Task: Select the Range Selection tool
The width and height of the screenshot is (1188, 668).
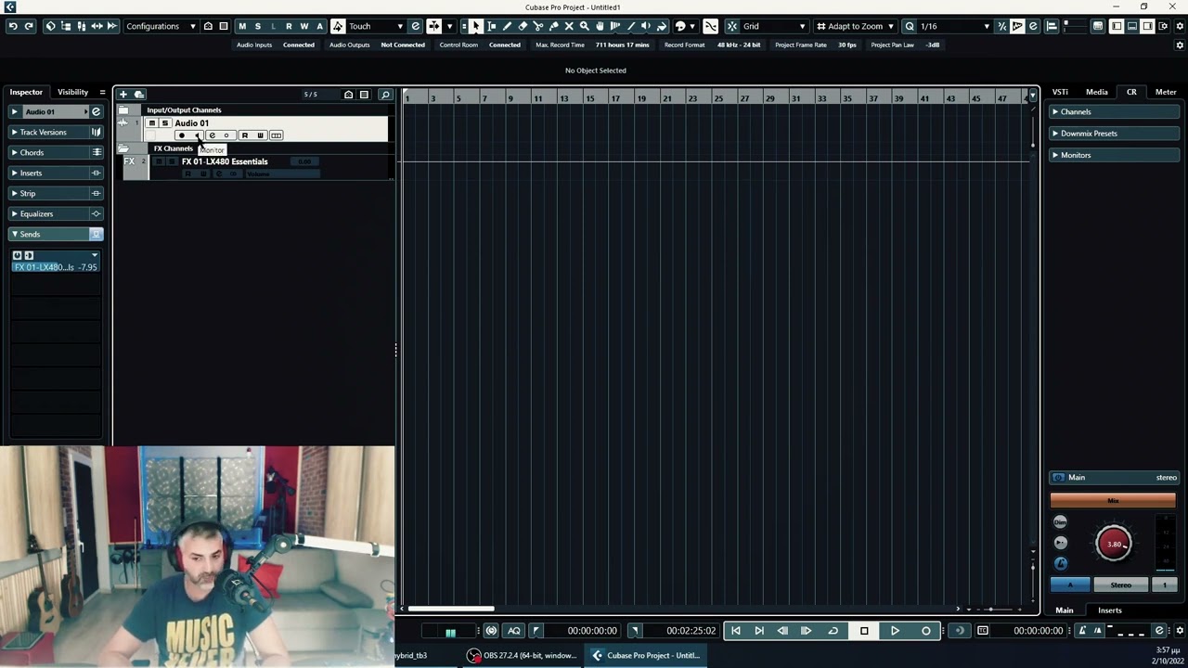Action: (492, 26)
